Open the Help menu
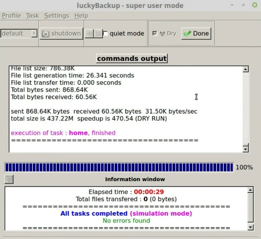 click(x=81, y=16)
